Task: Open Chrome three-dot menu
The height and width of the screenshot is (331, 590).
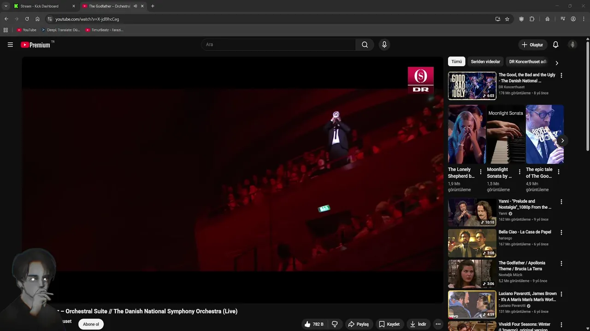Action: (x=584, y=19)
